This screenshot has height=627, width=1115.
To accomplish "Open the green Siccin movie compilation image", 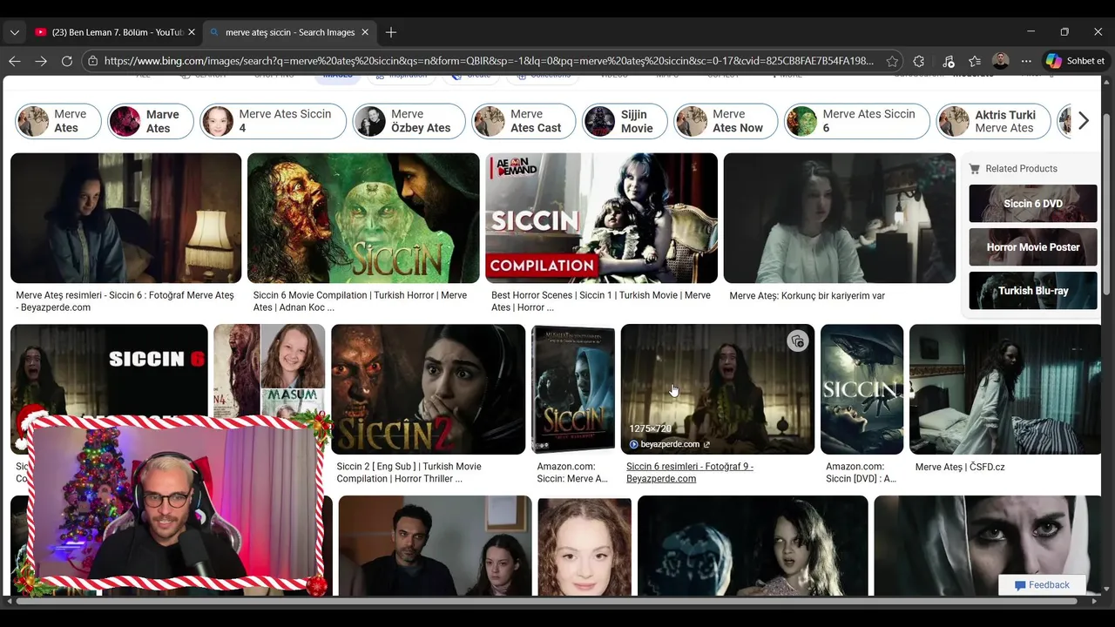I will click(x=363, y=218).
